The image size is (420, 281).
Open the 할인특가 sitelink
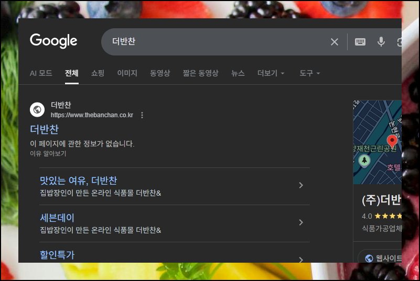click(x=57, y=255)
